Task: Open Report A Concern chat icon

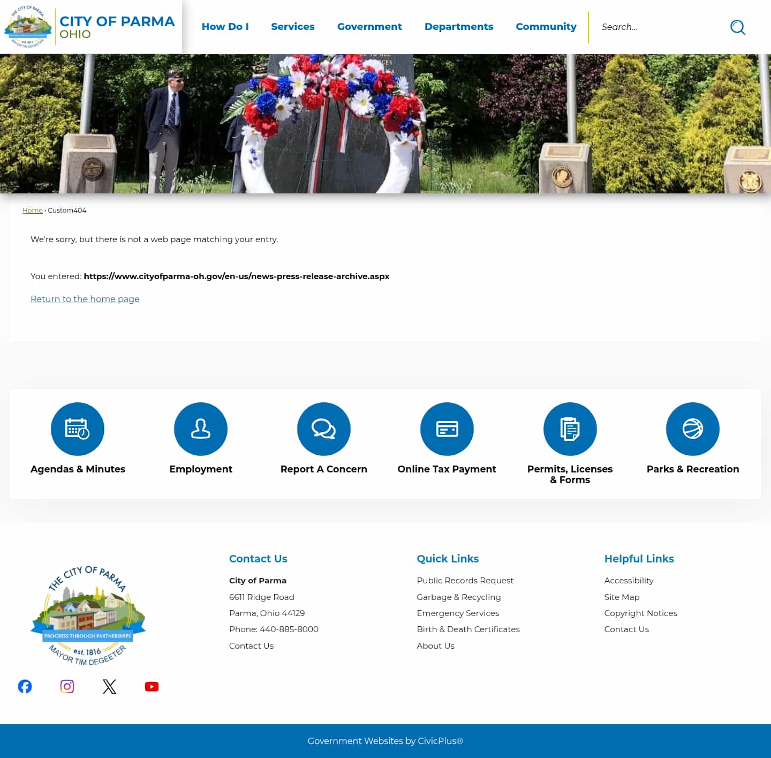Action: coord(324,429)
